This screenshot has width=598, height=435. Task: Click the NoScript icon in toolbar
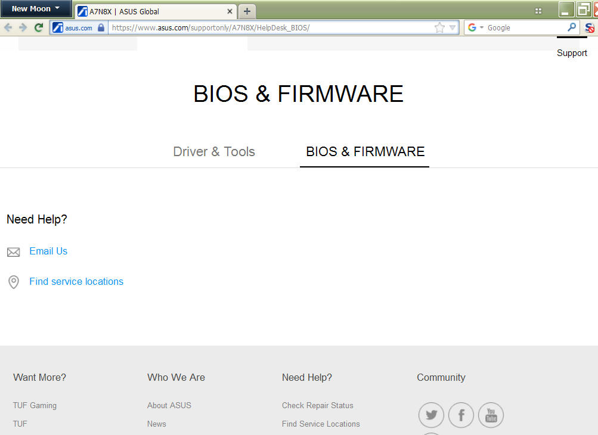click(x=589, y=27)
